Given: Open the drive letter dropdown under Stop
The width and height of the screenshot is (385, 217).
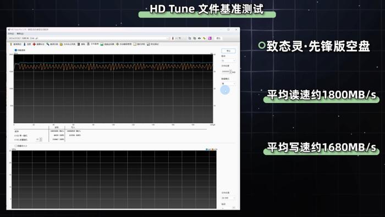Looking at the screenshot, I should pyautogui.click(x=228, y=60).
